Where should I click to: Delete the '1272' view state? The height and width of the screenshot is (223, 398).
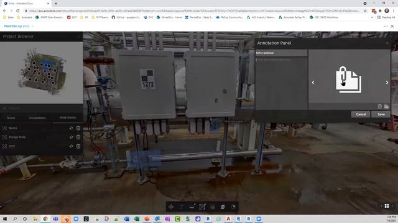click(x=78, y=146)
